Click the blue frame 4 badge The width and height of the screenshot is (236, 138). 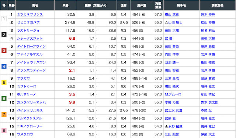(4, 66)
